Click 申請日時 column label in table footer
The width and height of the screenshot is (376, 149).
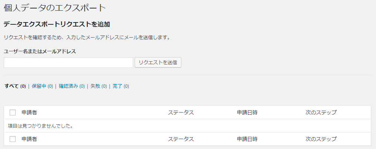[x=247, y=139]
